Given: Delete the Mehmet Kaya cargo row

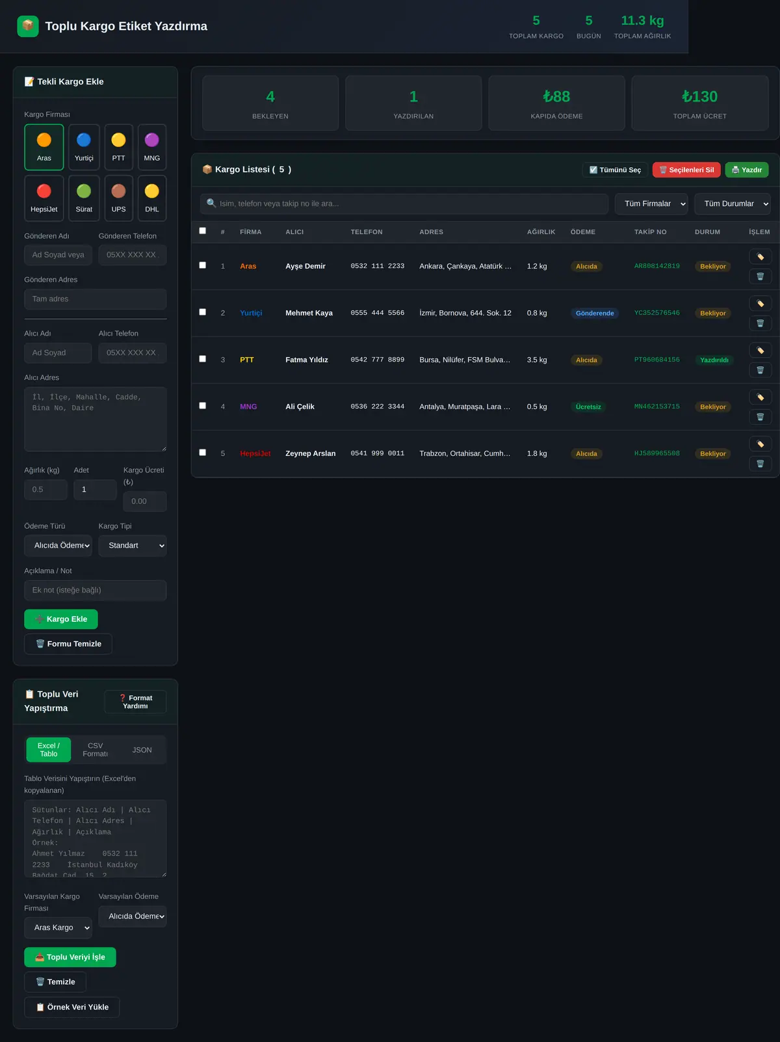Looking at the screenshot, I should pos(760,323).
